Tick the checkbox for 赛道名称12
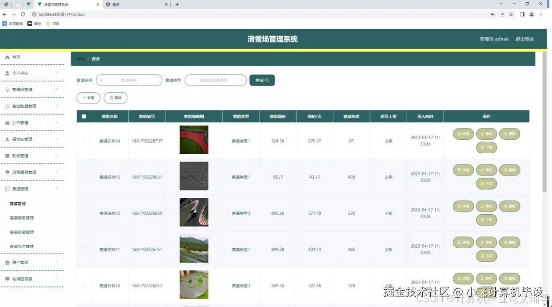This screenshot has height=307, width=552. [83, 213]
